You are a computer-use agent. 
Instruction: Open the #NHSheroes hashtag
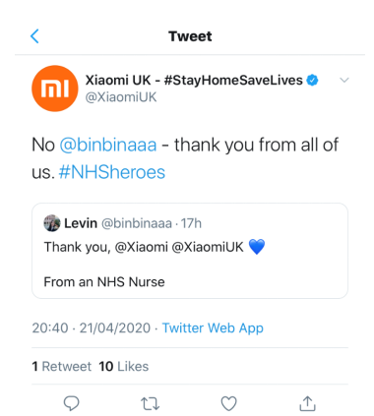point(112,172)
